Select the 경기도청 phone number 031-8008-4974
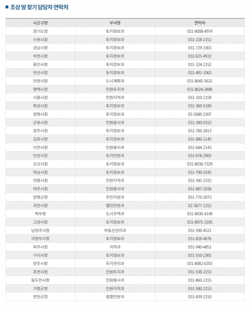 tap(200, 31)
